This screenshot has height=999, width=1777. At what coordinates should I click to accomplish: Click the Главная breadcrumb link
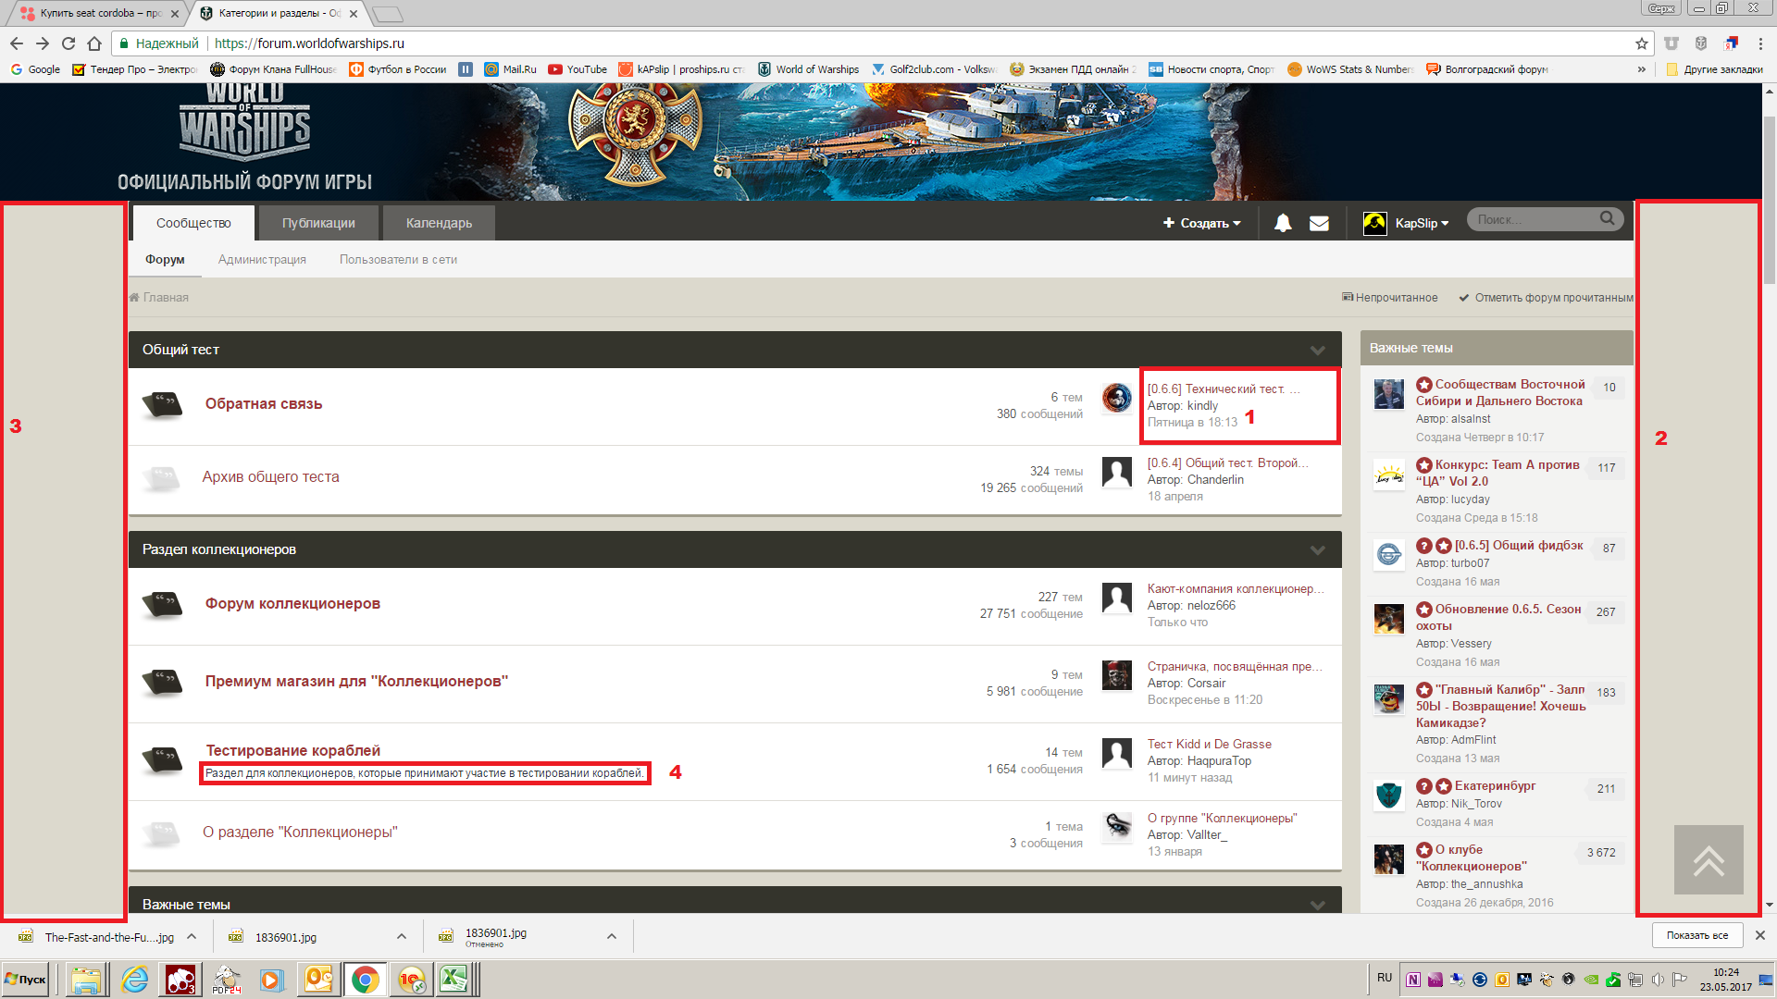[x=158, y=298]
